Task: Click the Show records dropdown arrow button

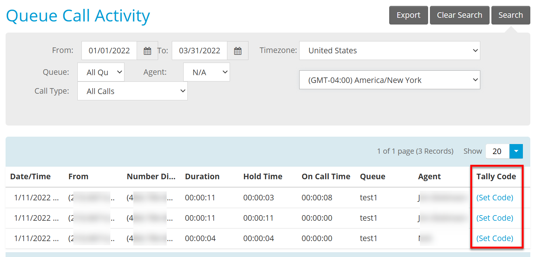Action: pos(516,151)
